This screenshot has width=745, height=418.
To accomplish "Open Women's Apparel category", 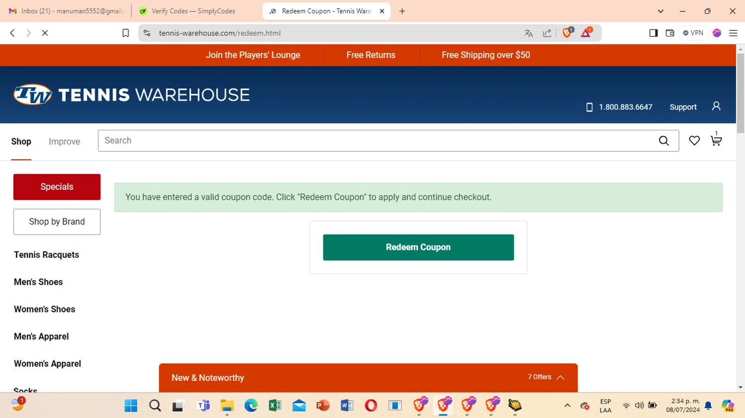I will (48, 363).
